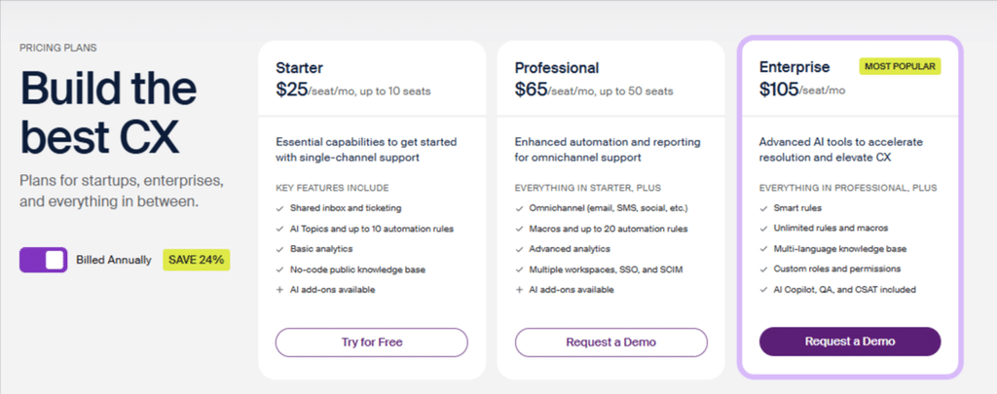
Task: Click checkmark beside AI Copilot, QA, CSAT
Action: tap(763, 289)
